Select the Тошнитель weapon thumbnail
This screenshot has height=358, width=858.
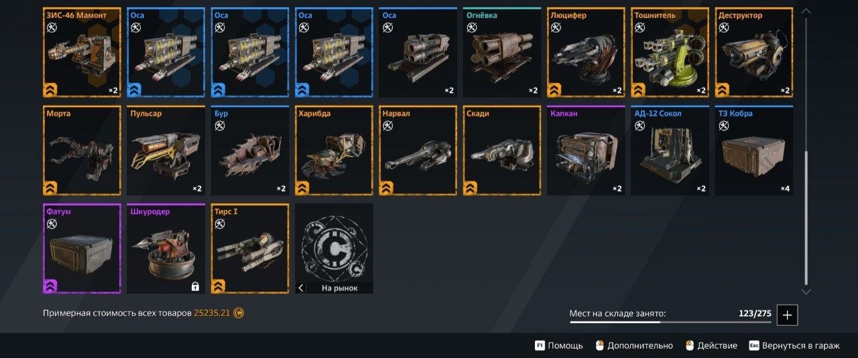coord(670,52)
